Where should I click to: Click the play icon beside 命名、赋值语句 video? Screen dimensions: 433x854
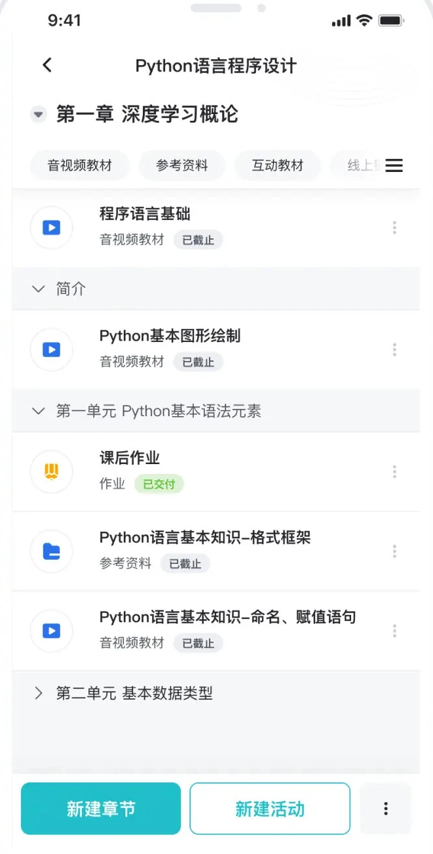[x=51, y=630]
